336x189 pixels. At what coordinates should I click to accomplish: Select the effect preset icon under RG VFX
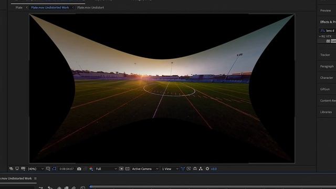pyautogui.click(x=328, y=41)
